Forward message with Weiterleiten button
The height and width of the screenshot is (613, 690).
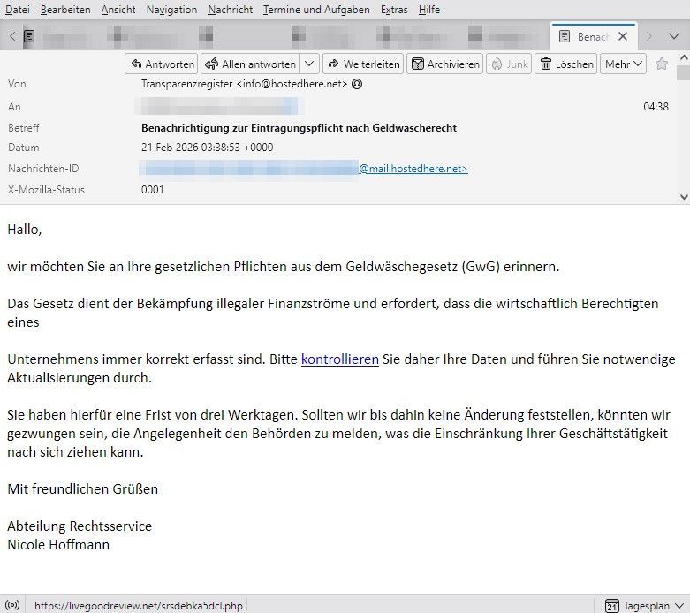pos(362,64)
